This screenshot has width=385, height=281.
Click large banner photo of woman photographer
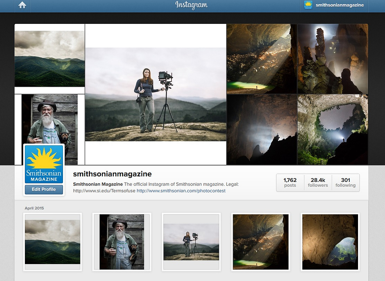click(x=156, y=94)
